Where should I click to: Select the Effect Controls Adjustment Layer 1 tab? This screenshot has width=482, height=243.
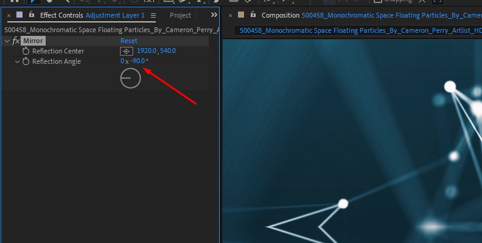(93, 15)
